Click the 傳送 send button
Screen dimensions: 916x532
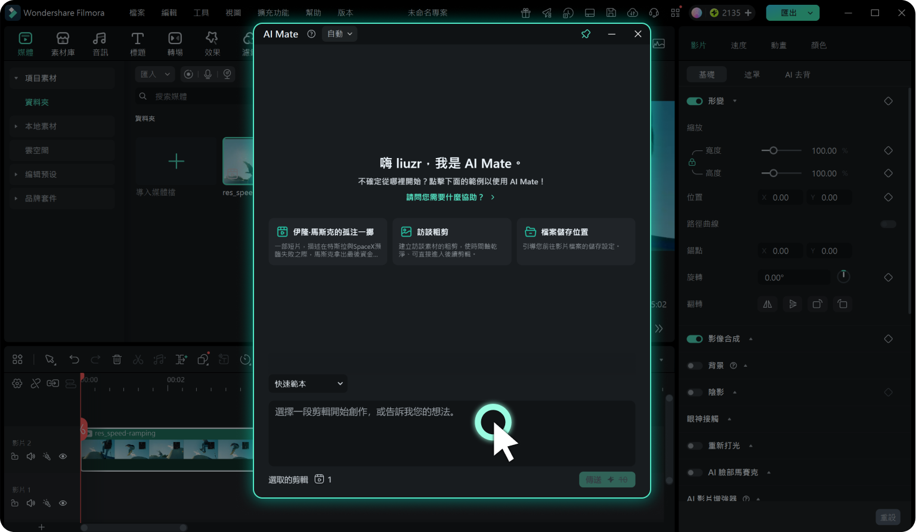click(x=607, y=480)
